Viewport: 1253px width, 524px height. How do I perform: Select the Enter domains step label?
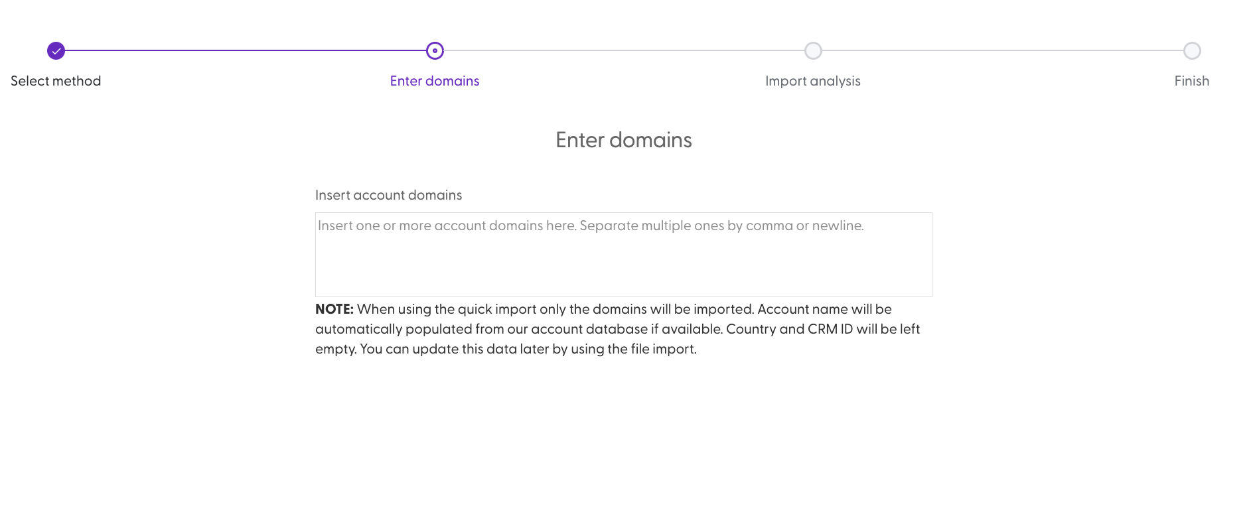(435, 81)
